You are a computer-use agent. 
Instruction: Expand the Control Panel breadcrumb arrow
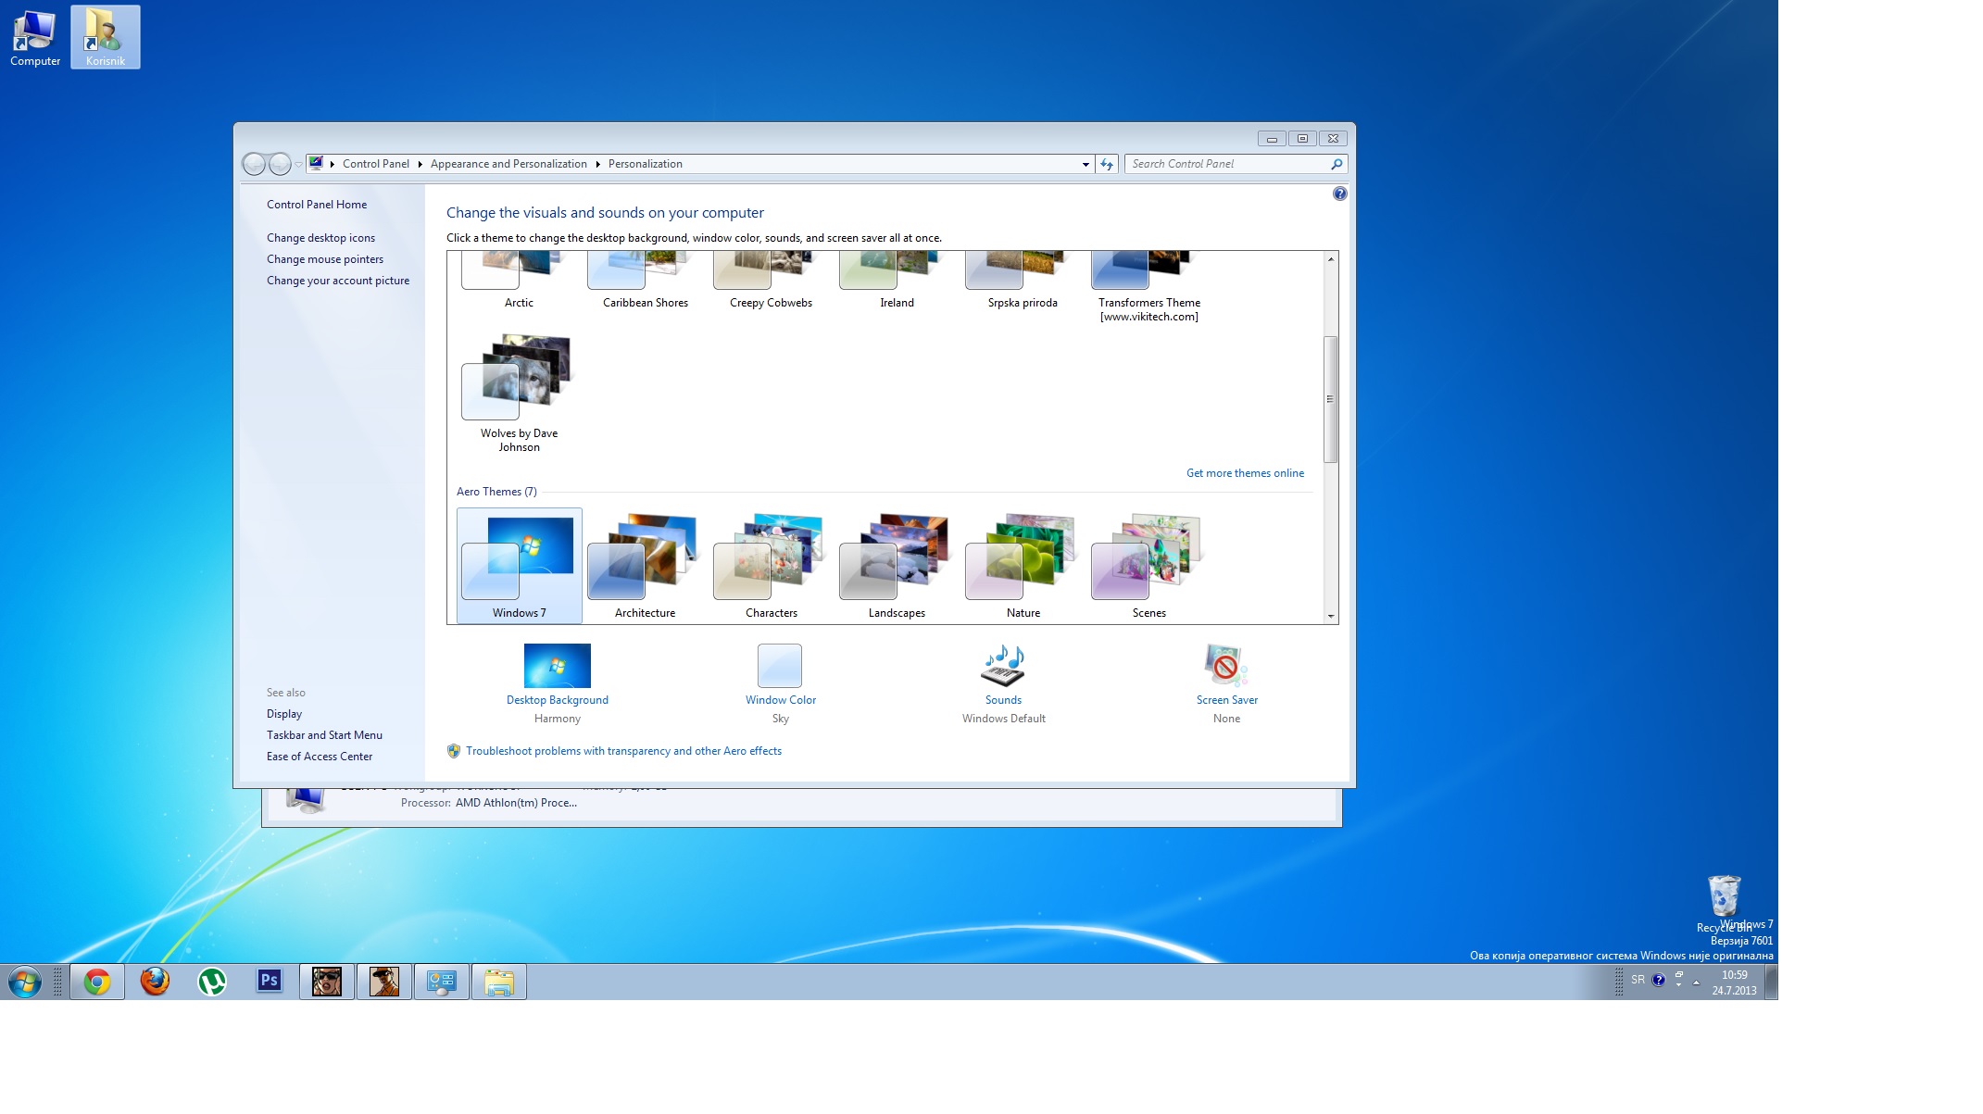(x=420, y=164)
